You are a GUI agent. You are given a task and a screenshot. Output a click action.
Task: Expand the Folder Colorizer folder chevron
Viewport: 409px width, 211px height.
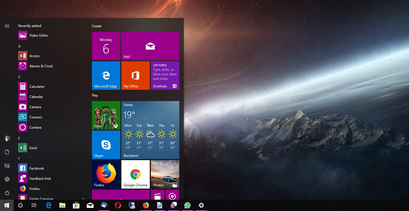[83, 199]
